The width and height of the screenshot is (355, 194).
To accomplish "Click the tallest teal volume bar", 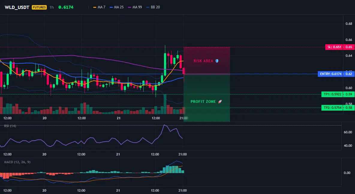I will click(x=165, y=104).
